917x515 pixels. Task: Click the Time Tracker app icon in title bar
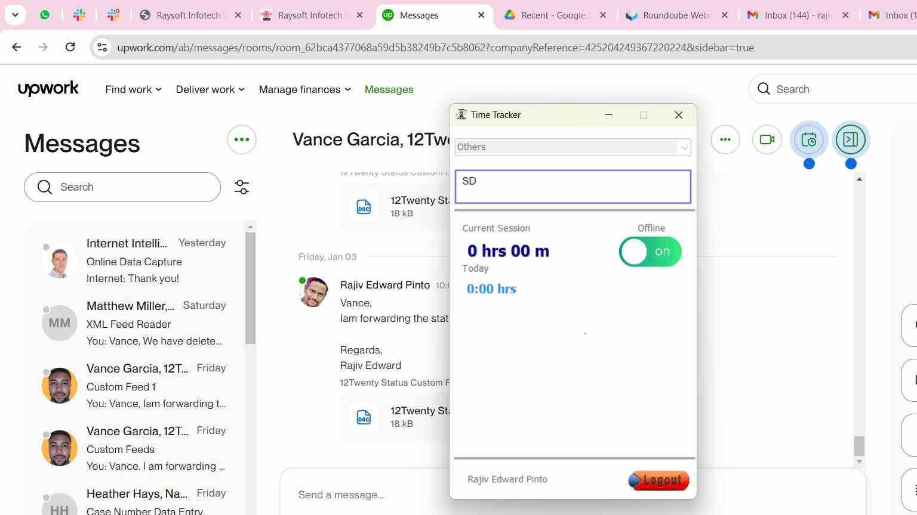(x=461, y=114)
